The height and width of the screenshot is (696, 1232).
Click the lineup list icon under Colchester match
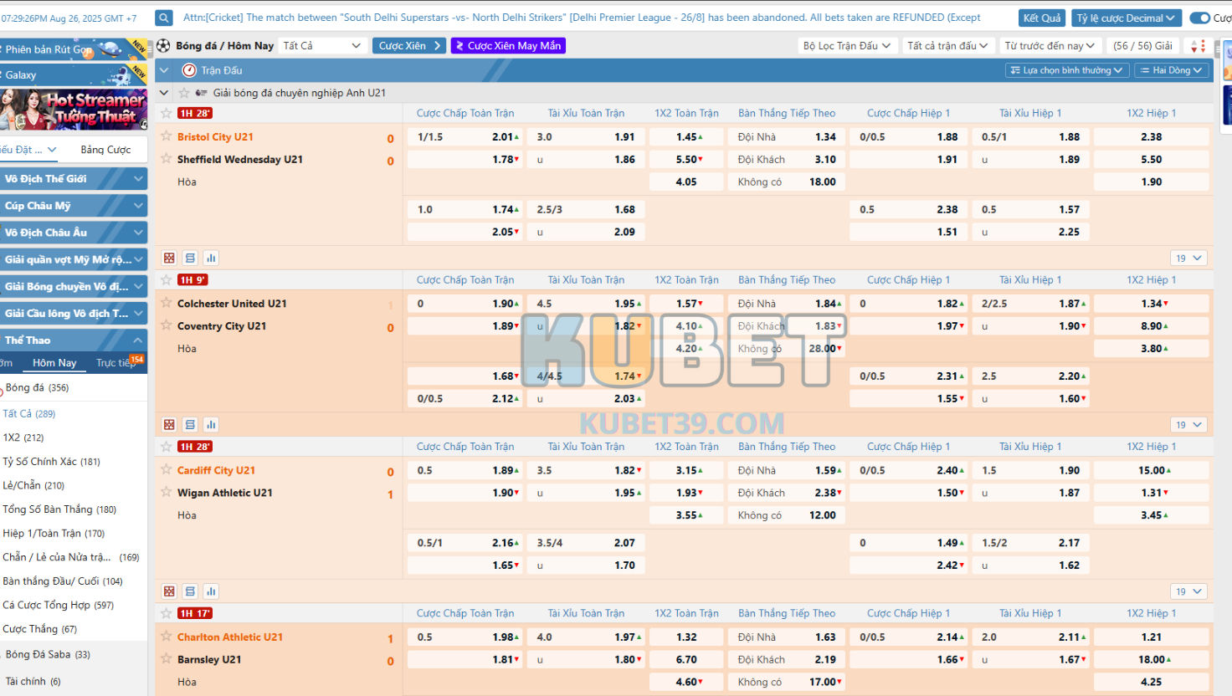[190, 425]
